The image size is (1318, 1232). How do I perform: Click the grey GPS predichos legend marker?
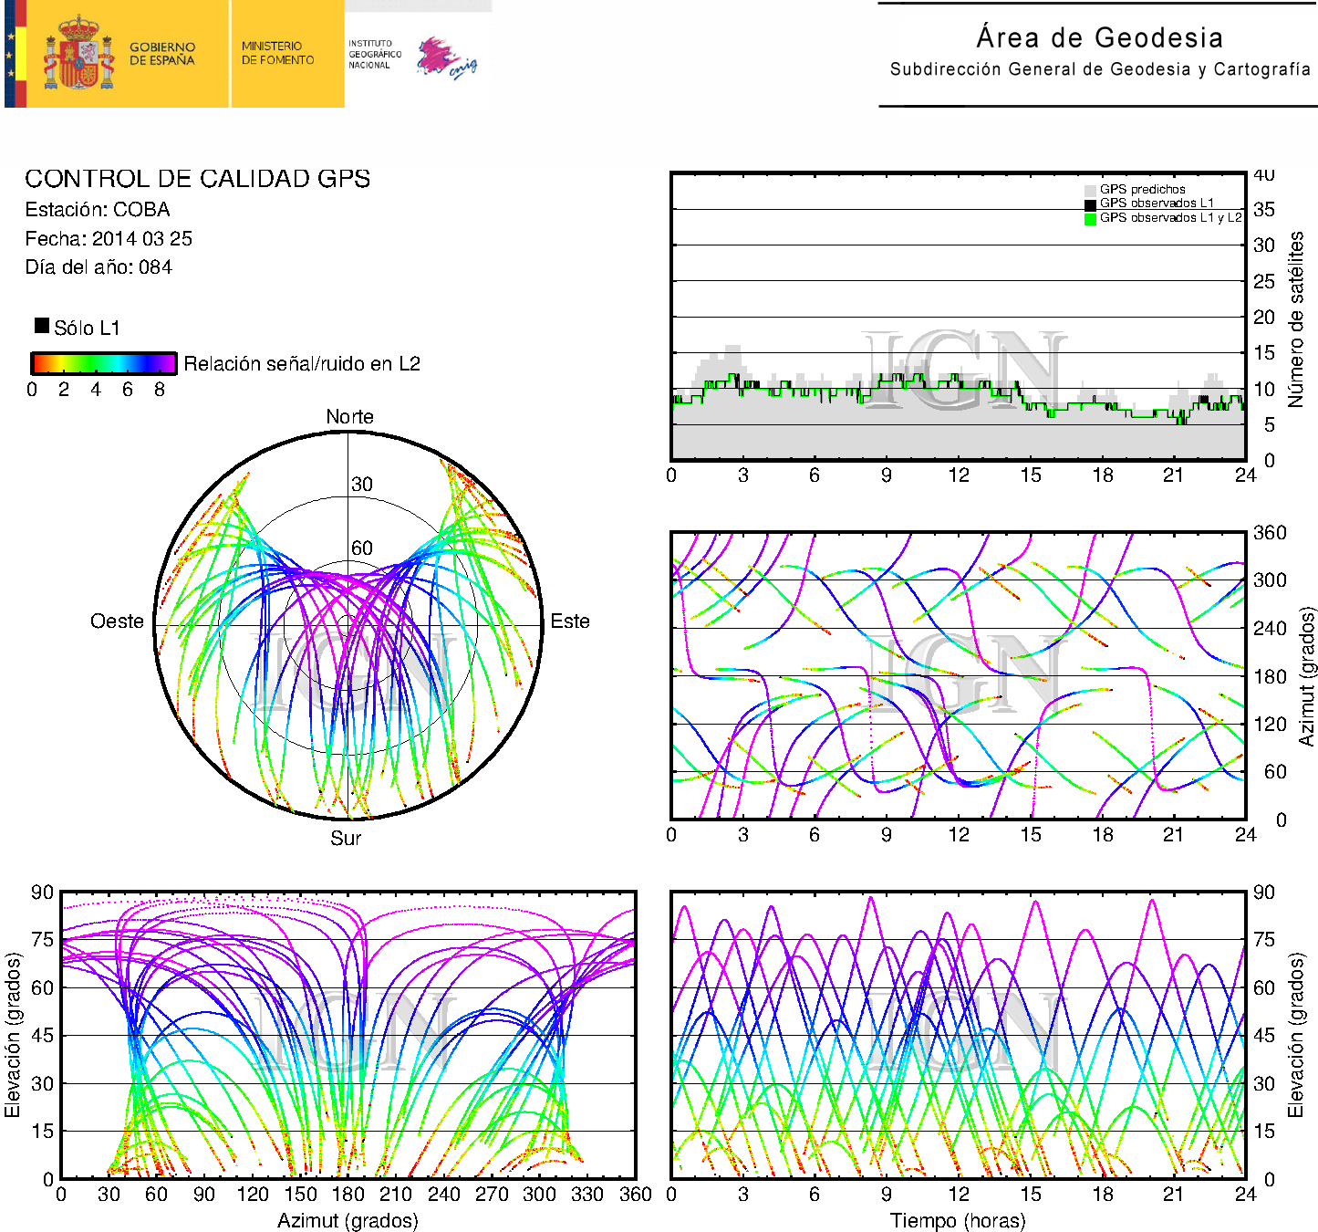[1090, 190]
